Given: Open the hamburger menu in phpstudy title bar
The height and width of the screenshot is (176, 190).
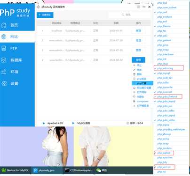Looking at the screenshot, I should coord(138,7).
